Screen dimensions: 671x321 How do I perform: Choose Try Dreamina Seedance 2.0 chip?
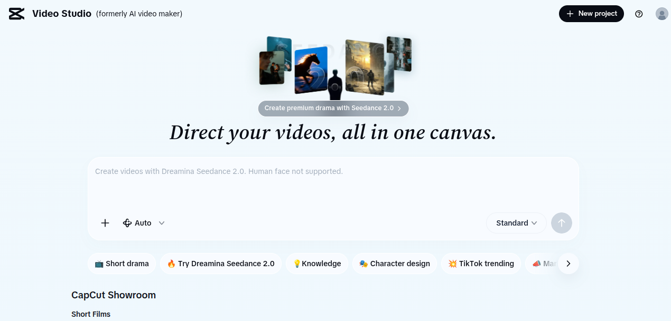[x=221, y=264]
